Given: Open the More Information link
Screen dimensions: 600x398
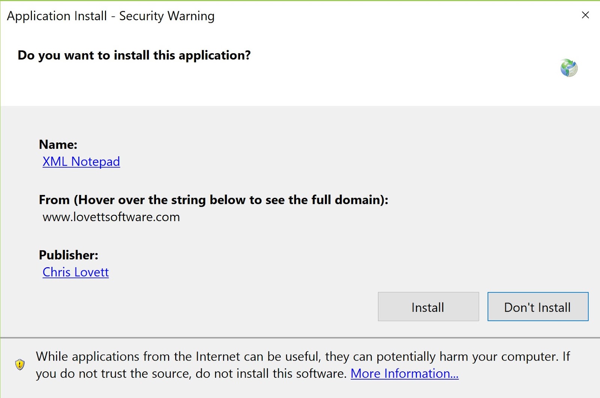Looking at the screenshot, I should coord(404,374).
